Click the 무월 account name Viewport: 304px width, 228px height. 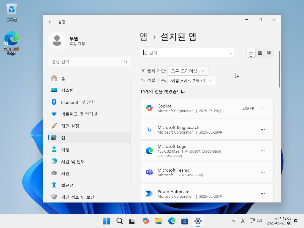point(74,39)
